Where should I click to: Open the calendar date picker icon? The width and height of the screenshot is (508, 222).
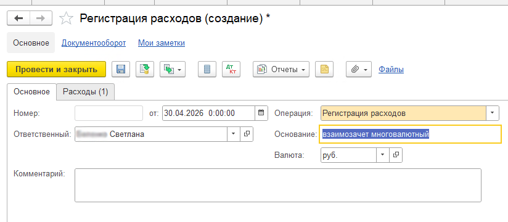261,113
